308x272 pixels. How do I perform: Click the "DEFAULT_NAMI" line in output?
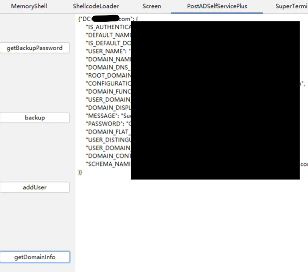tap(109, 35)
